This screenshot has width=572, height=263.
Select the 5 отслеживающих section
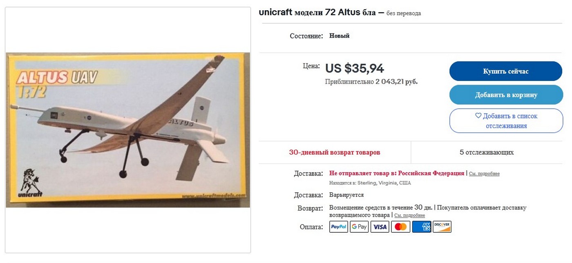tap(487, 153)
